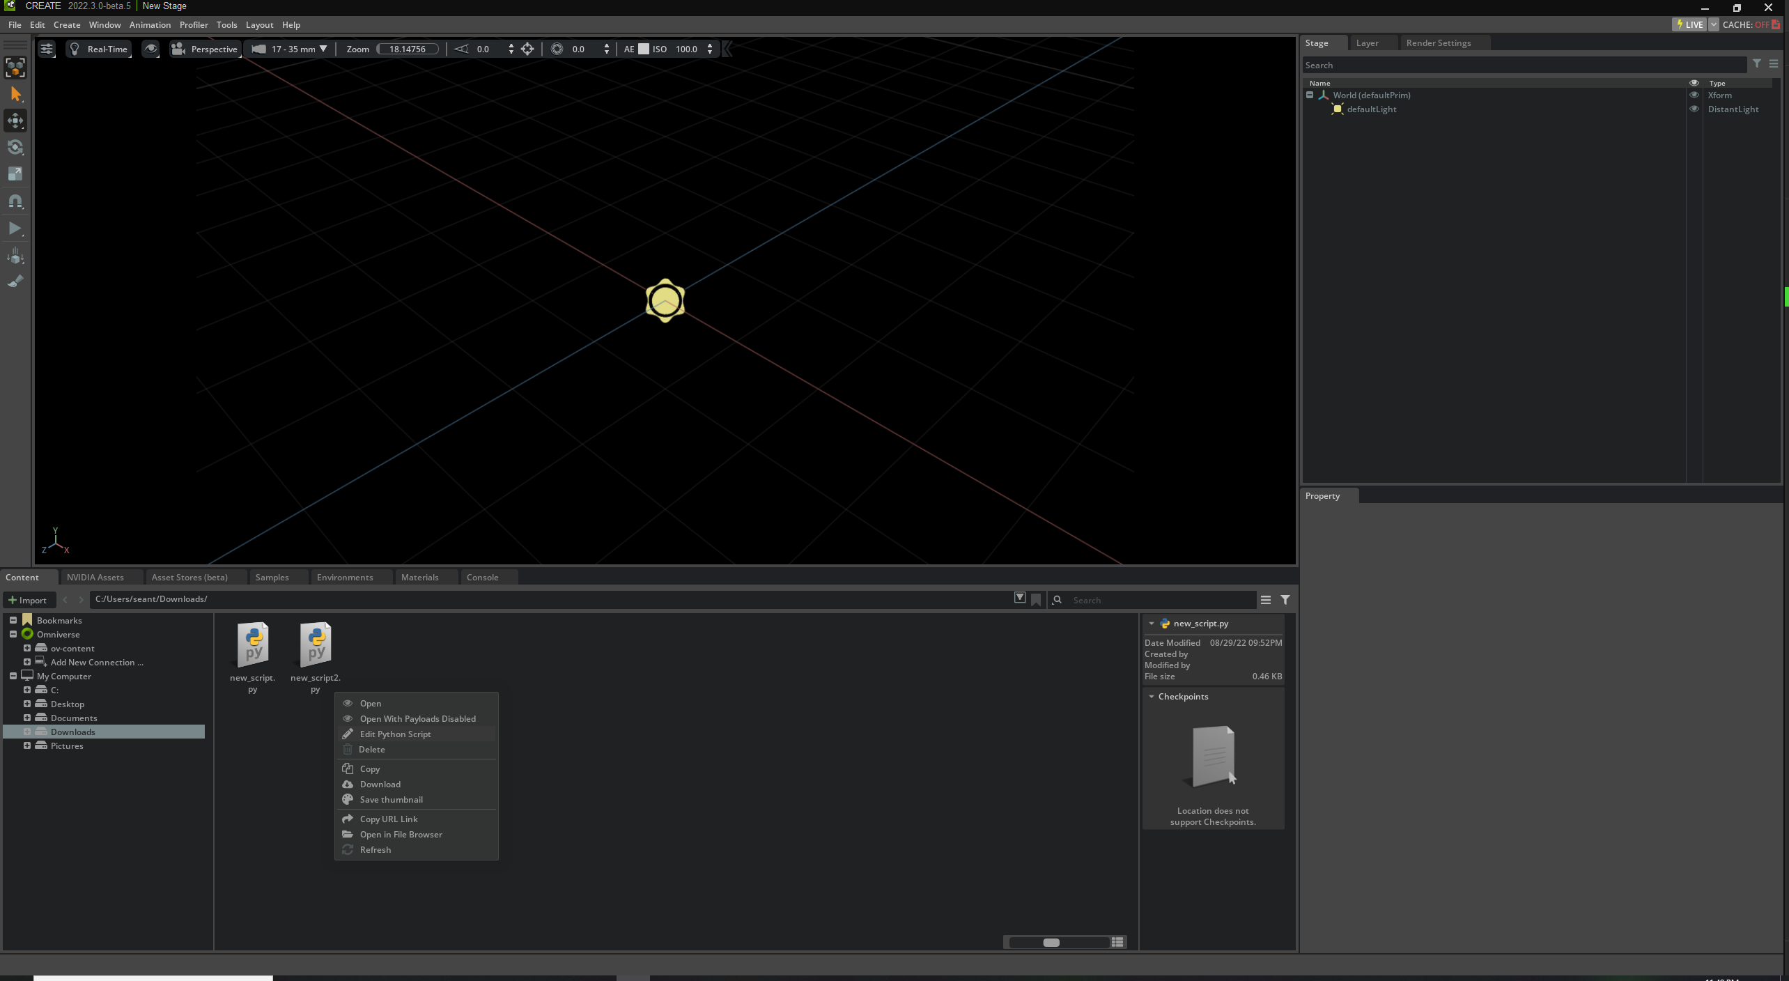Click the bookmark icon in the path bar
The height and width of the screenshot is (981, 1789).
pos(1036,600)
